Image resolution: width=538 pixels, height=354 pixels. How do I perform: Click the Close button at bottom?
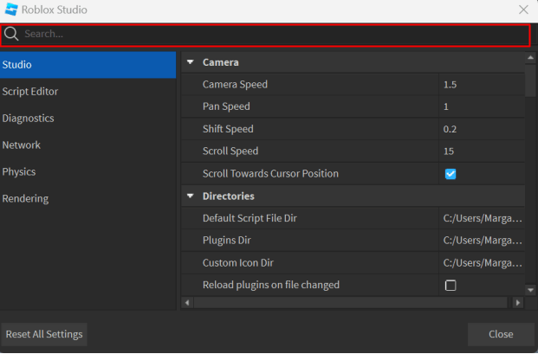pos(500,334)
